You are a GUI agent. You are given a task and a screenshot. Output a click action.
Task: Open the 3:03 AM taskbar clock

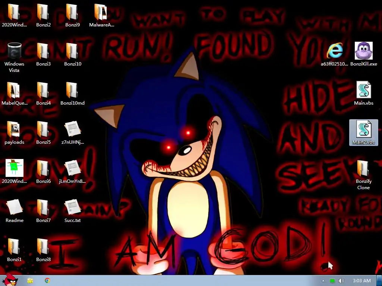pyautogui.click(x=362, y=281)
